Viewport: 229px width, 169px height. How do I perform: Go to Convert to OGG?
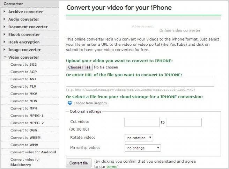[24, 130]
